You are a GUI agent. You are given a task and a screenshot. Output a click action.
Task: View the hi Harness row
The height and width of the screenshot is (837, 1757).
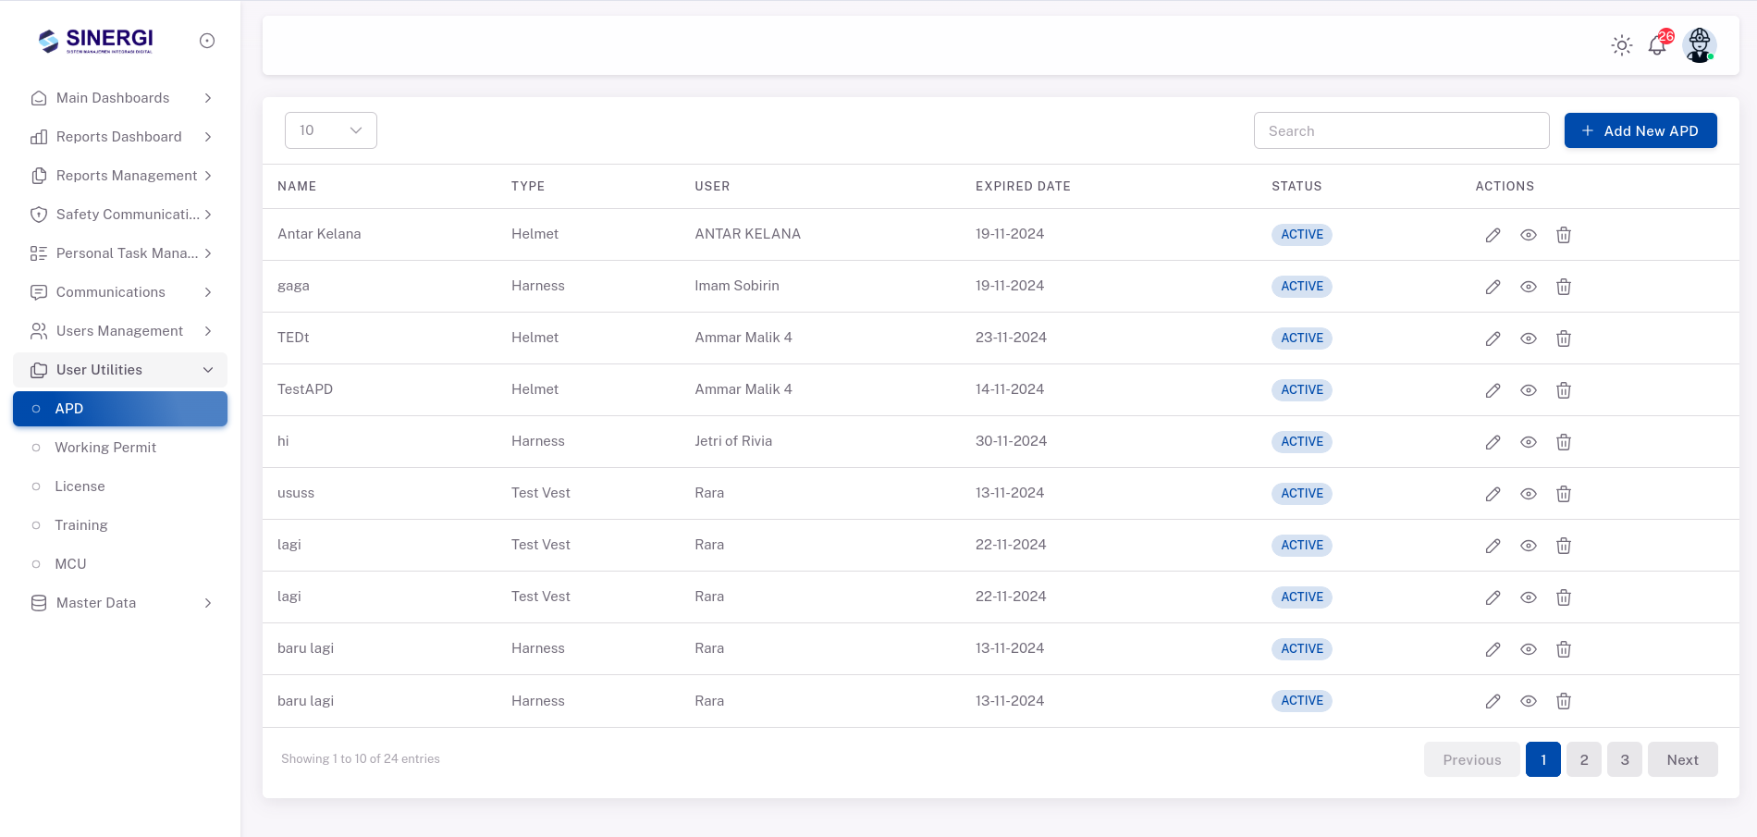point(1529,442)
